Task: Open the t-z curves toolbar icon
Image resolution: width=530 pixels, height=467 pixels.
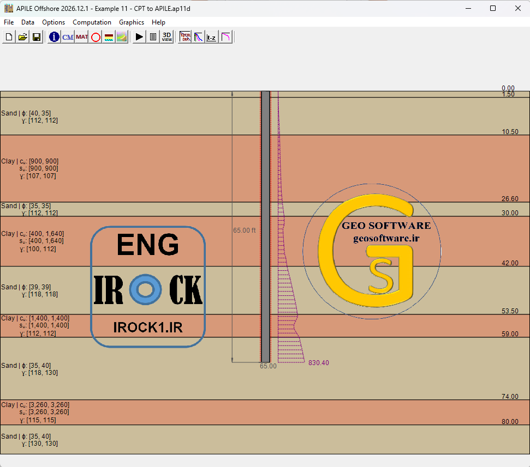Action: tap(212, 37)
